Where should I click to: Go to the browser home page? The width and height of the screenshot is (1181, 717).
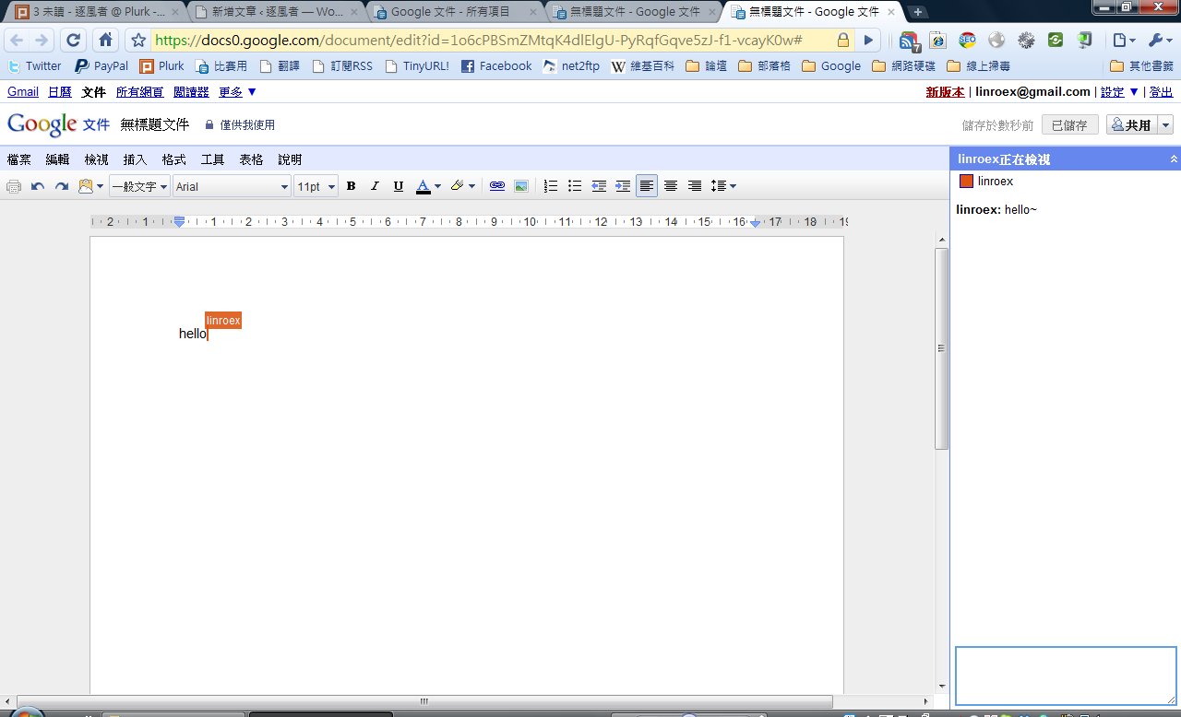click(105, 41)
